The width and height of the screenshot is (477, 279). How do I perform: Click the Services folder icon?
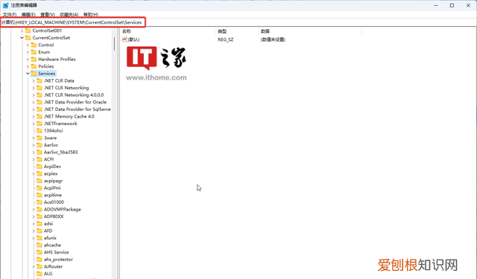click(34, 74)
